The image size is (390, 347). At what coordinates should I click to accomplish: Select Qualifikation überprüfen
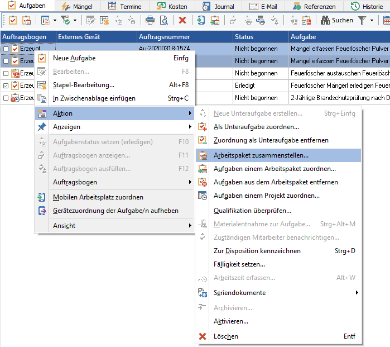(278, 211)
